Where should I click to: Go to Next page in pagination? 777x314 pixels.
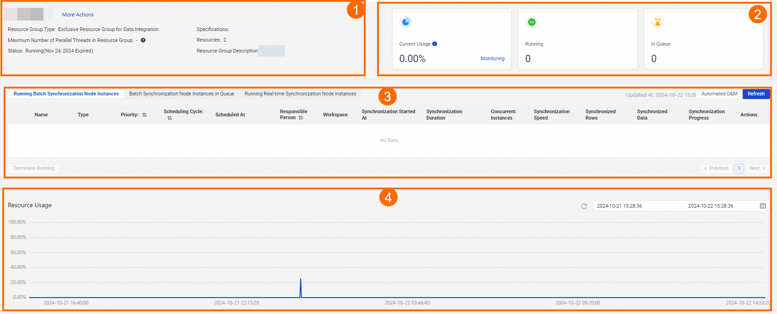click(x=757, y=168)
